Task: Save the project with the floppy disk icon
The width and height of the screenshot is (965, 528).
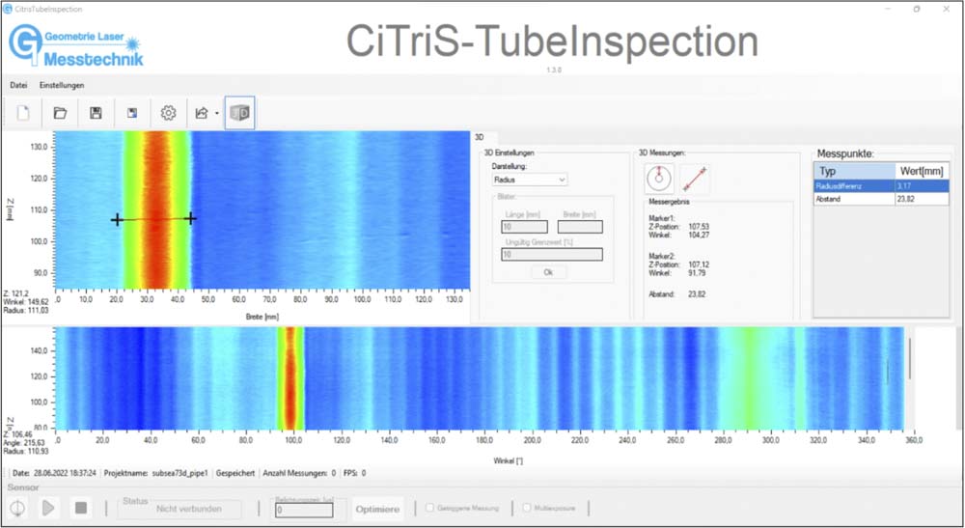Action: click(x=96, y=113)
